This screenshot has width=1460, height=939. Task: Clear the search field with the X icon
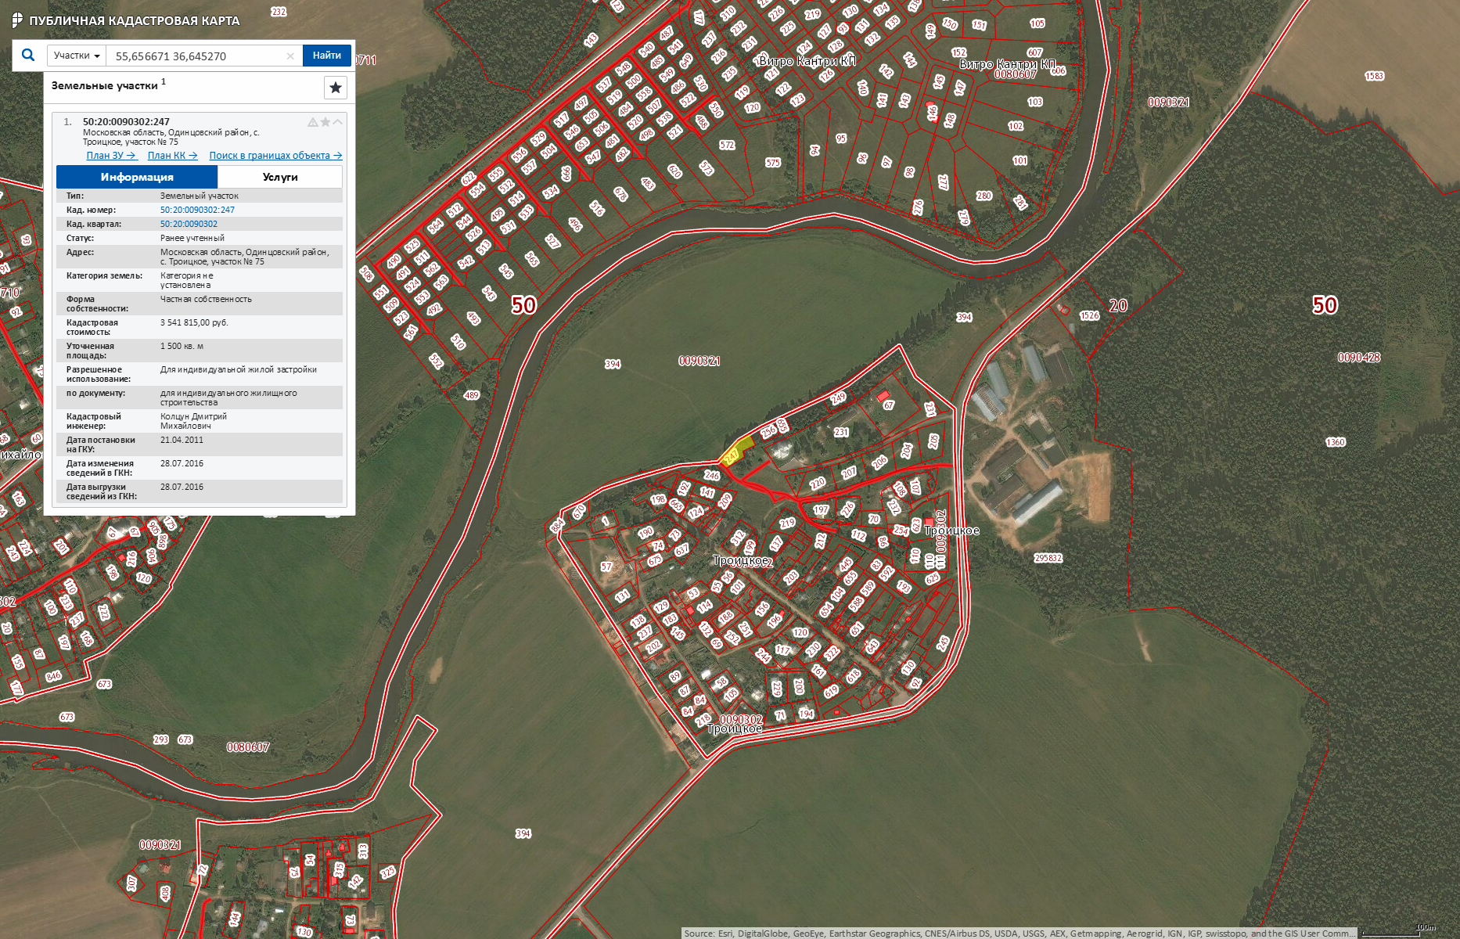tap(290, 56)
